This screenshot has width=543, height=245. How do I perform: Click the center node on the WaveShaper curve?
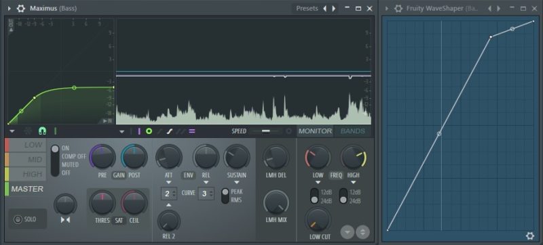pyautogui.click(x=439, y=133)
